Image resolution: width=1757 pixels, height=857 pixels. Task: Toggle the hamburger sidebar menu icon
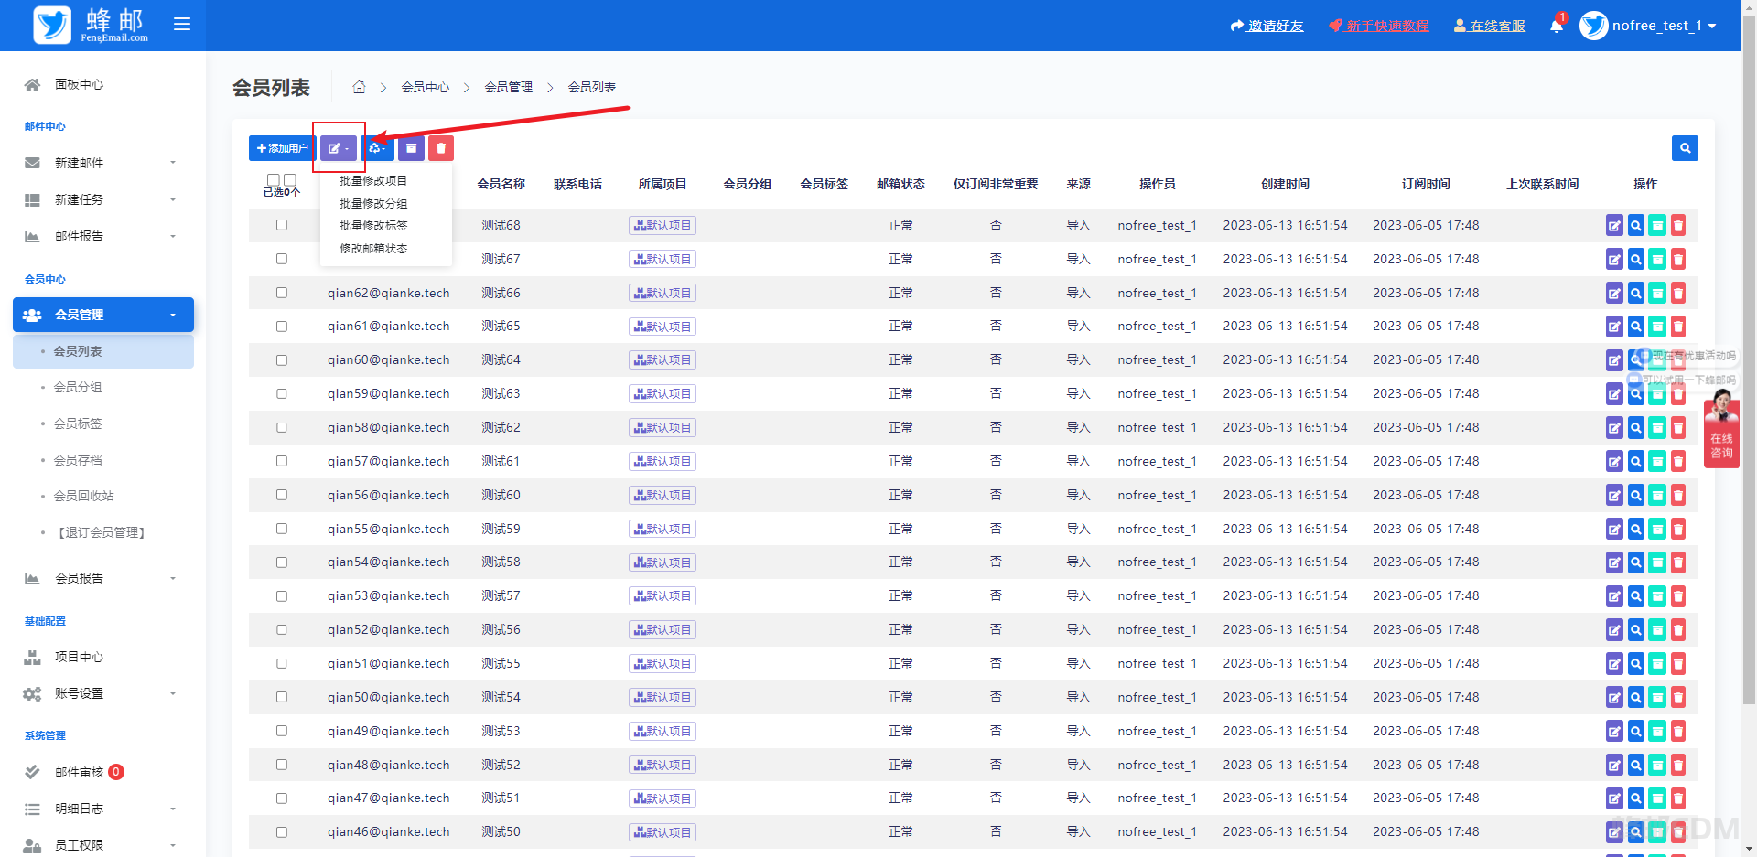pyautogui.click(x=182, y=24)
